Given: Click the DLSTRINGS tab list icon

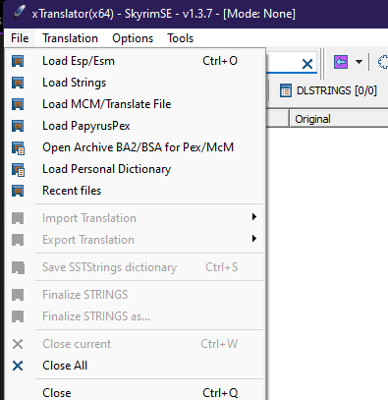Looking at the screenshot, I should click(286, 90).
